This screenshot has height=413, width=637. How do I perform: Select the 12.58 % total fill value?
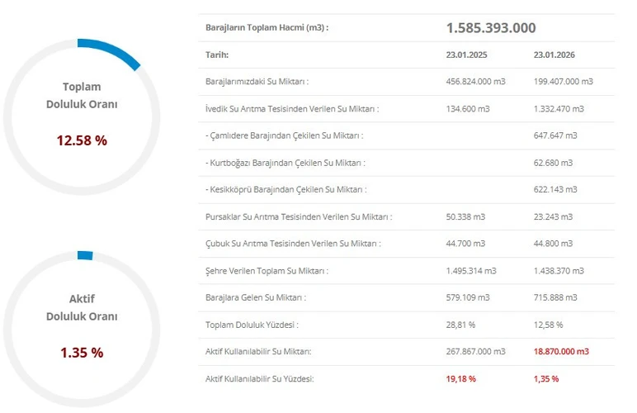pos(82,140)
